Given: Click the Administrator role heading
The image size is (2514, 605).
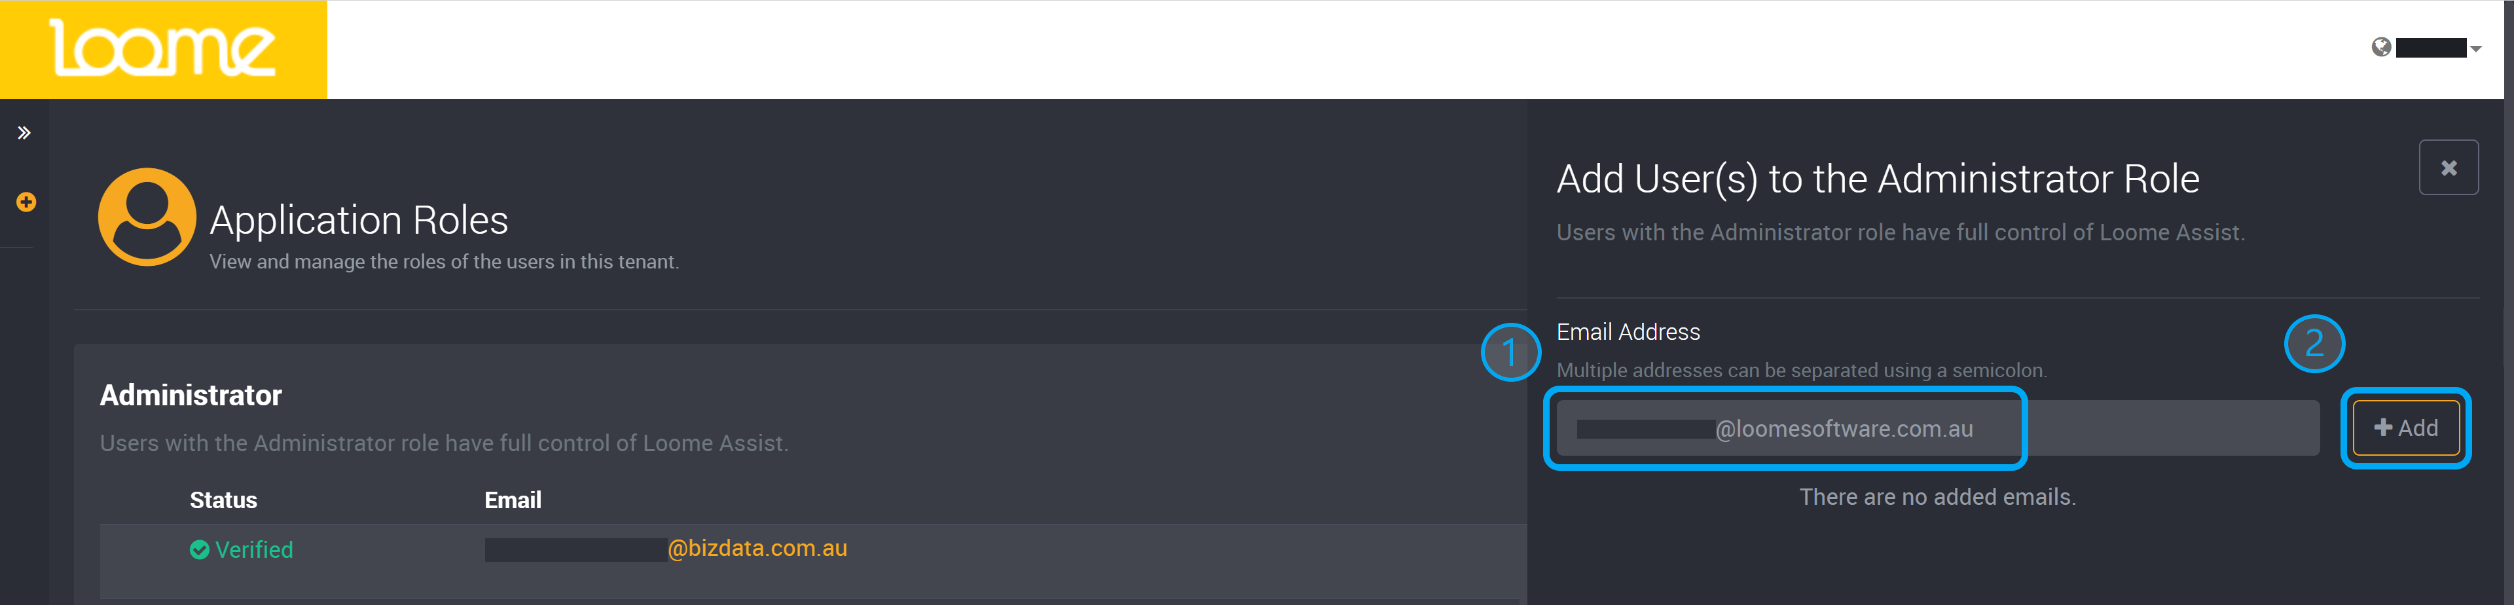Looking at the screenshot, I should [191, 395].
